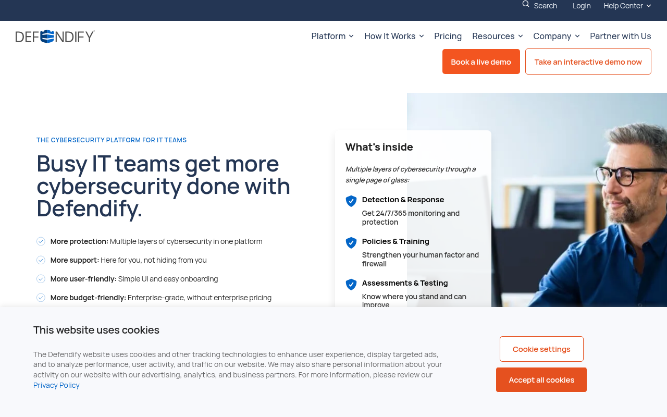The image size is (667, 417).
Task: Click the checkmark icon next to More budget-friendly
Action: click(41, 298)
